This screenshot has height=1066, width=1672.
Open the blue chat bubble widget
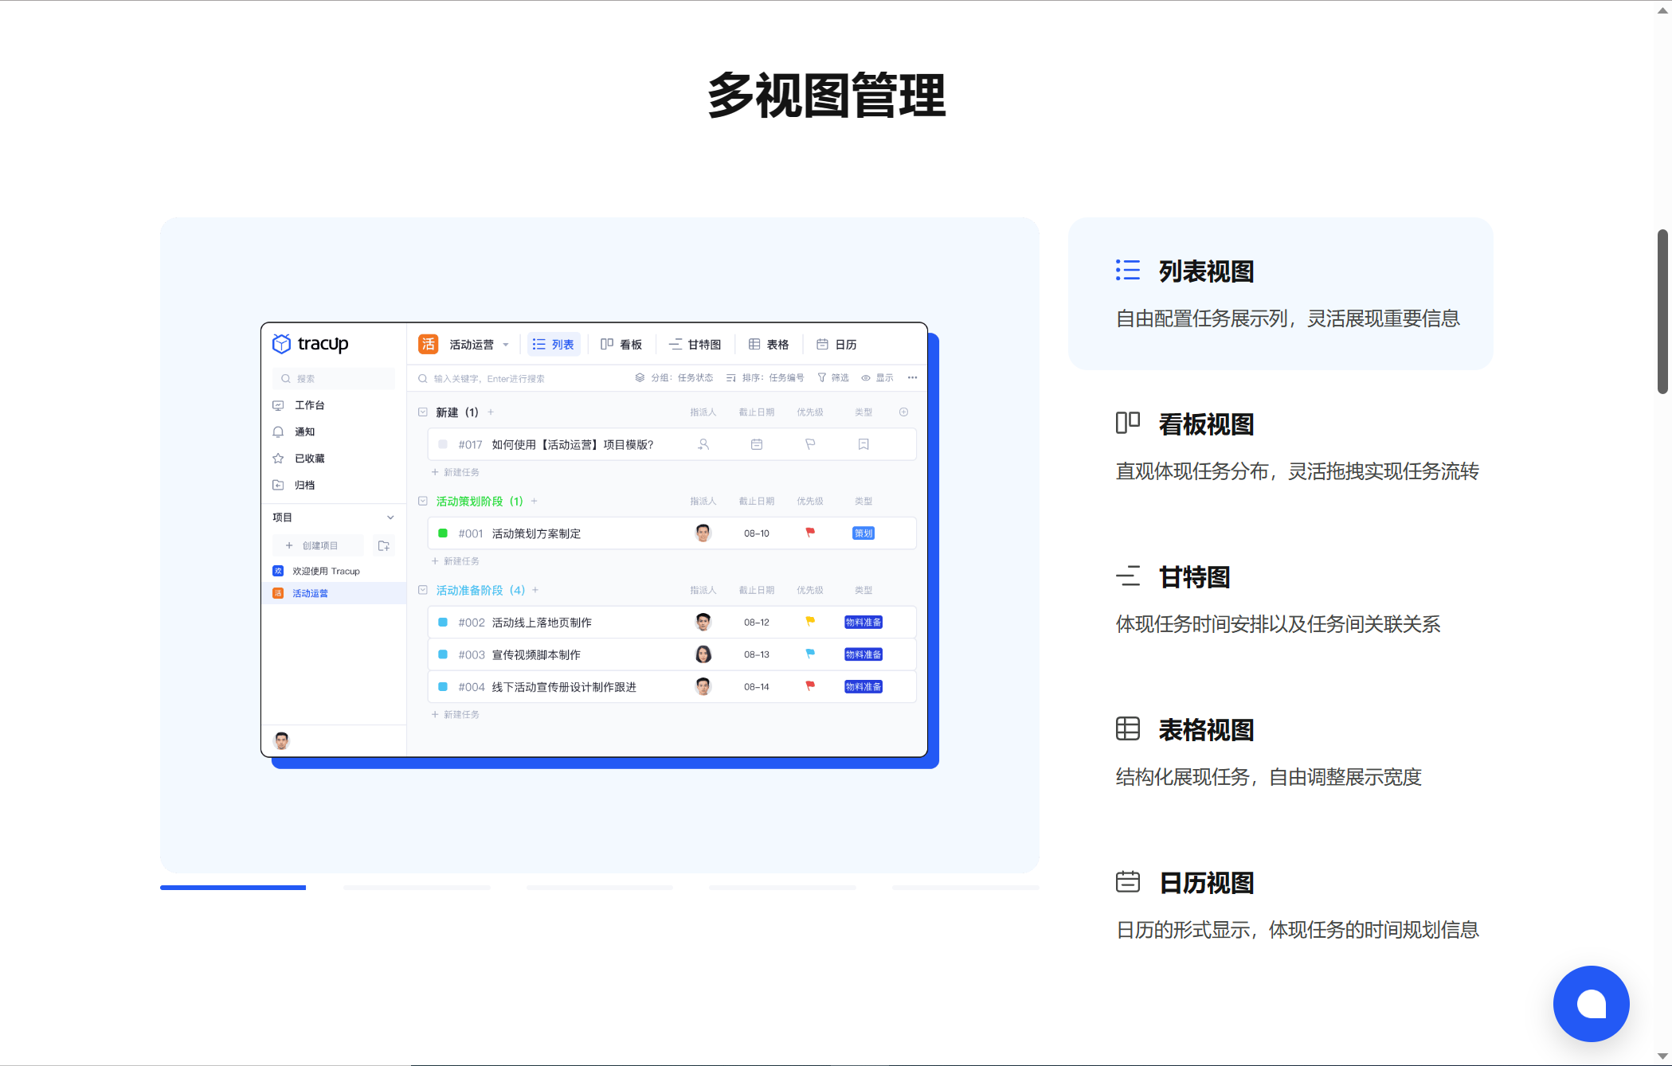click(x=1591, y=1003)
